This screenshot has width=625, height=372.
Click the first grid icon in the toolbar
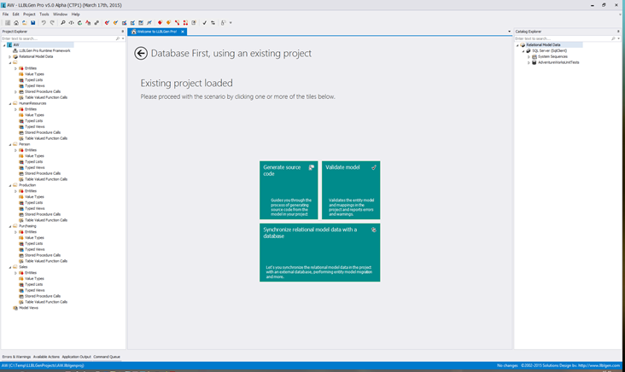click(8, 23)
